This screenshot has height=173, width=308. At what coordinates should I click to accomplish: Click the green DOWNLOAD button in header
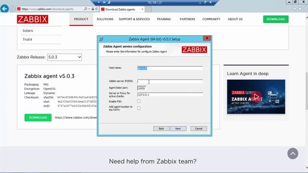tap(276, 19)
